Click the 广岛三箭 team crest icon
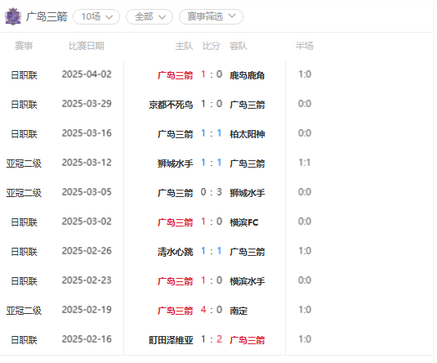 point(13,16)
